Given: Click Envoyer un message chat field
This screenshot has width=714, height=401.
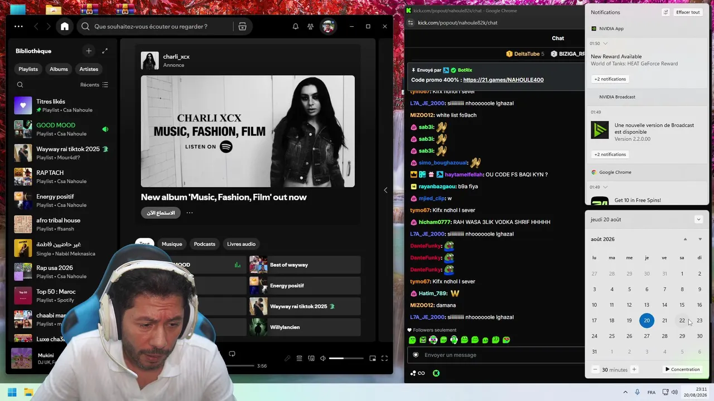Looking at the screenshot, I should coord(496,355).
